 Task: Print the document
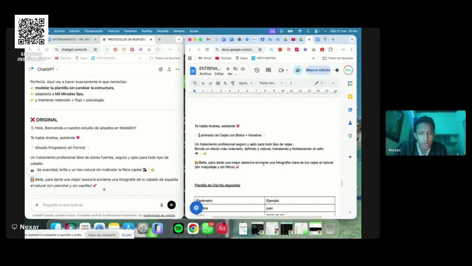218,83
